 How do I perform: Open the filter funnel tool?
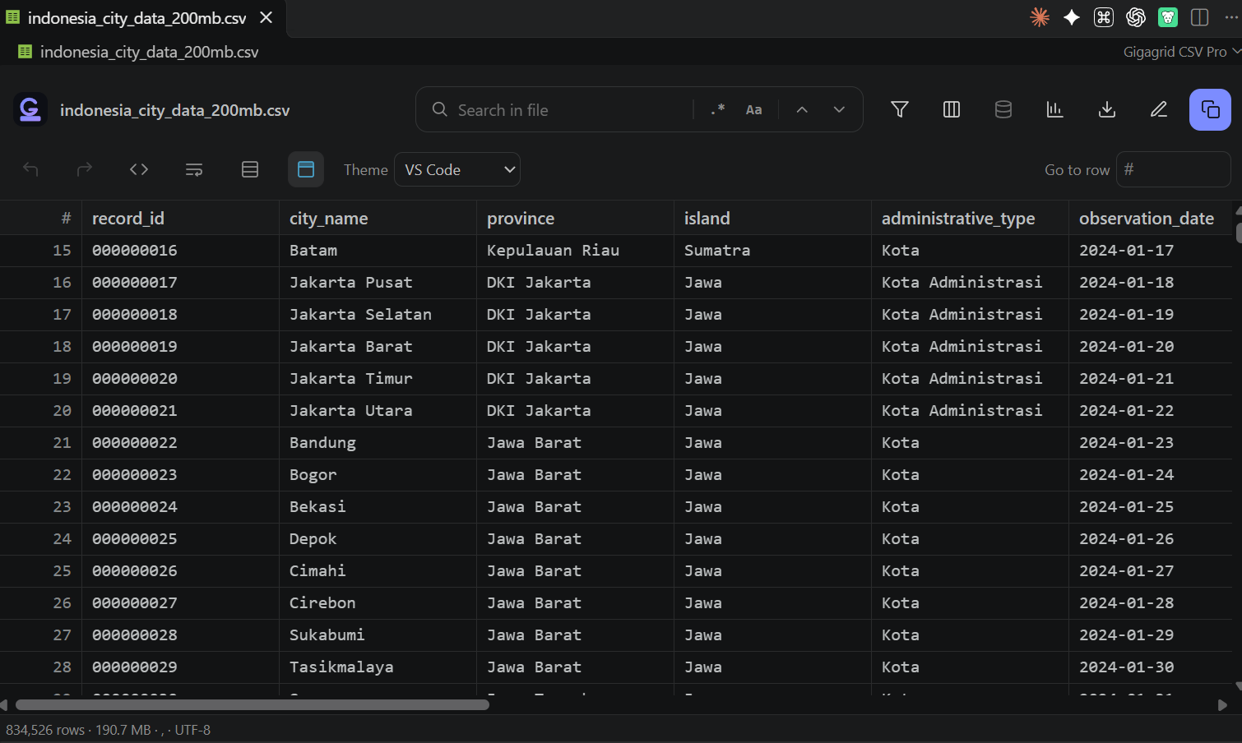(x=900, y=109)
